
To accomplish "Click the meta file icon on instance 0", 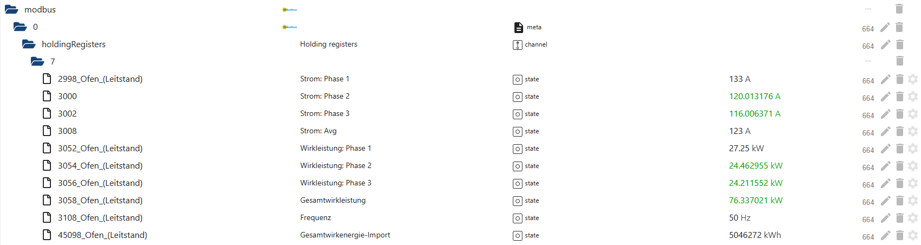I will (518, 27).
